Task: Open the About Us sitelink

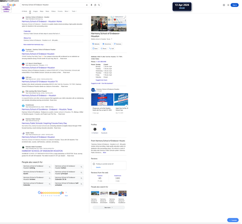Action: point(27,38)
